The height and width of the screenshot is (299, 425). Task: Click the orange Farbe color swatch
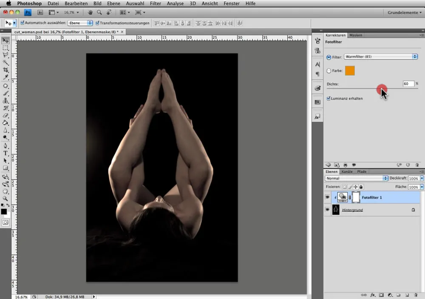point(350,71)
